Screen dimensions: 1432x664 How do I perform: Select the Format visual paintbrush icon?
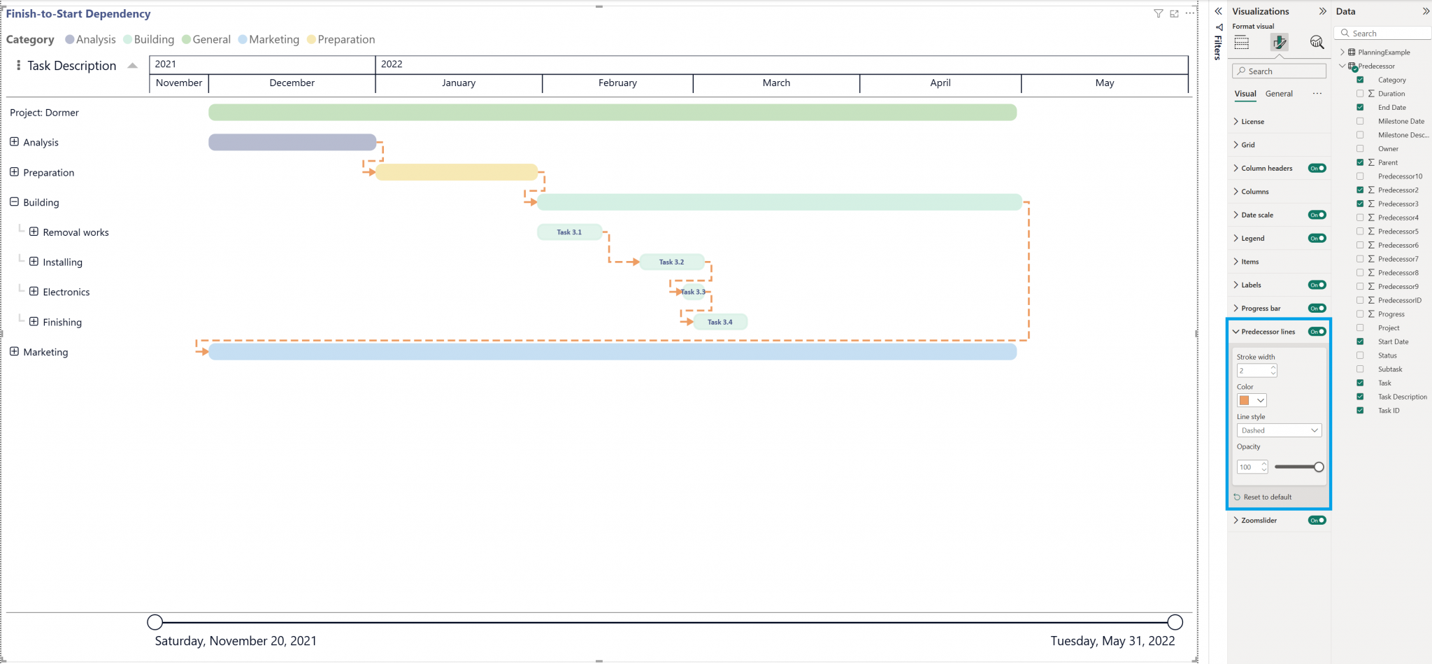pos(1280,43)
